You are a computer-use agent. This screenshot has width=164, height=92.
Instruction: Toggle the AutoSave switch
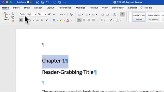30,2
